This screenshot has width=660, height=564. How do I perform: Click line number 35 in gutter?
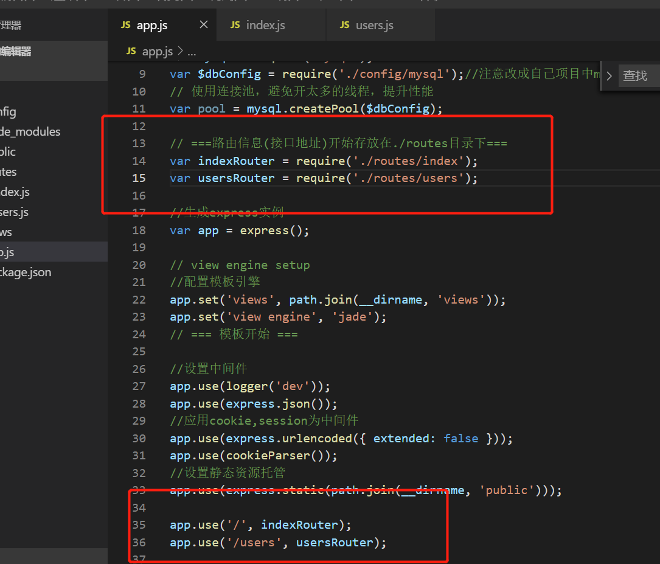point(139,525)
